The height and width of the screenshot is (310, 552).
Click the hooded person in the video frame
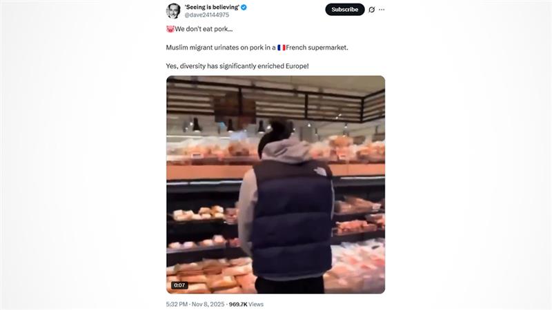[286, 207]
